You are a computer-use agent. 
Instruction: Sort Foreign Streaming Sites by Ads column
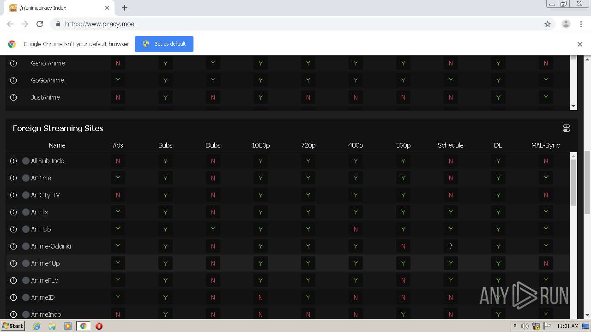click(118, 145)
